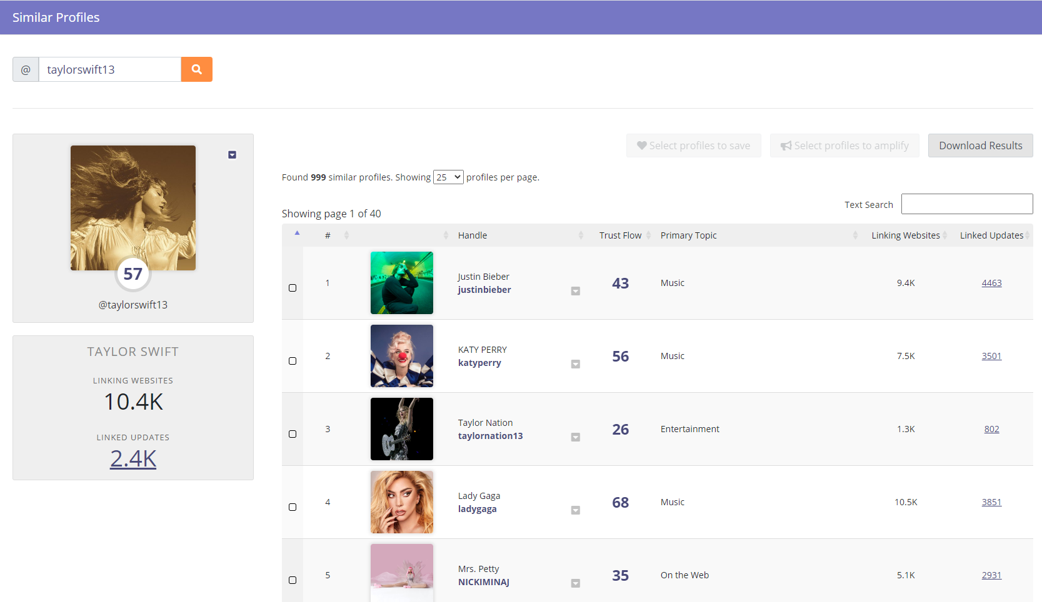Screen dimensions: 1042x602
Task: Click the Entertainment topic cell
Action: [690, 429]
